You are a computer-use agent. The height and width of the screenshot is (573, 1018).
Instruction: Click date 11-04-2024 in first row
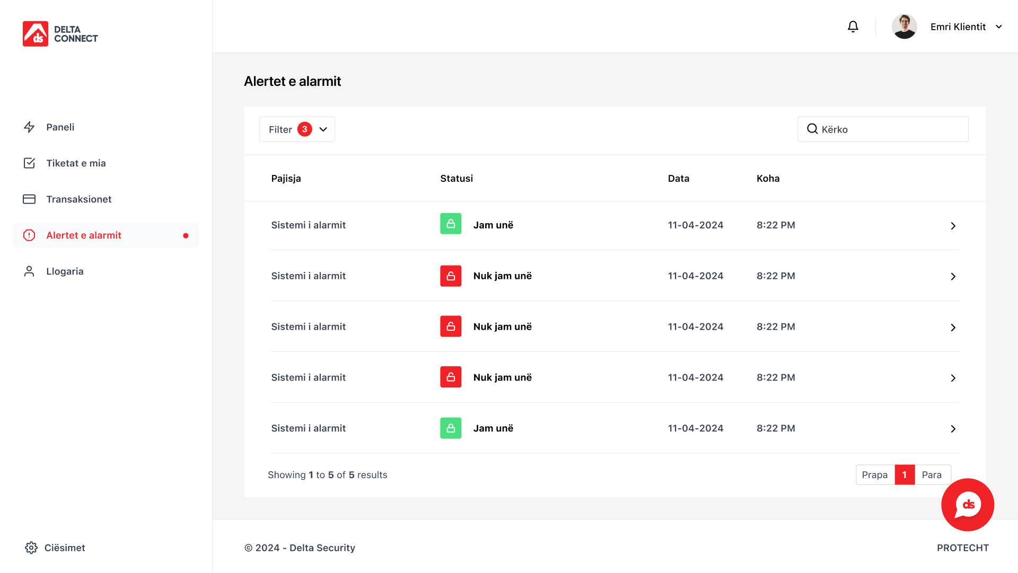point(695,225)
